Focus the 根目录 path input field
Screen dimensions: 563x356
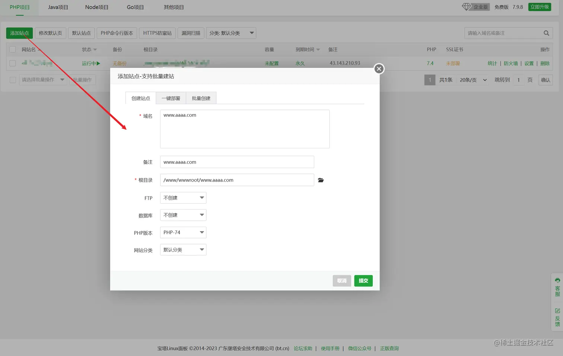point(237,180)
